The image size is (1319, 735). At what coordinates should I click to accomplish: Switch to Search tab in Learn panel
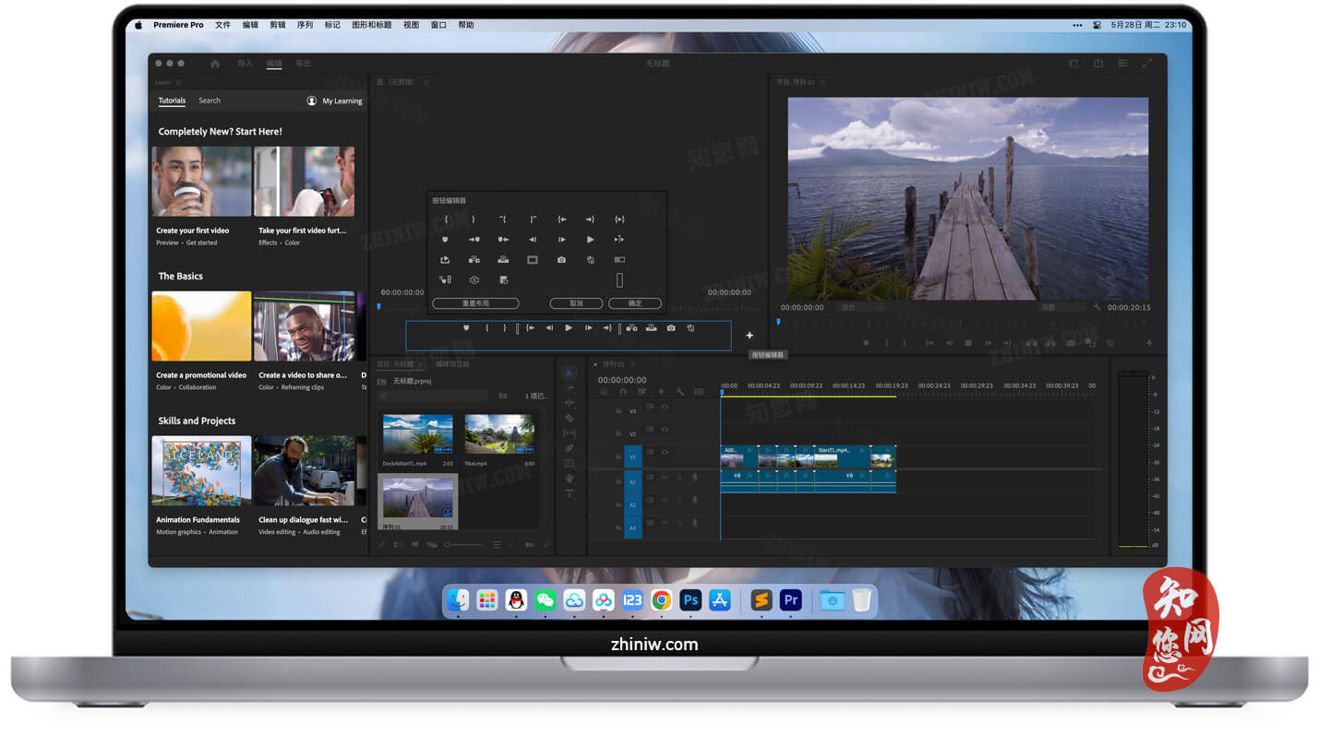coord(210,101)
